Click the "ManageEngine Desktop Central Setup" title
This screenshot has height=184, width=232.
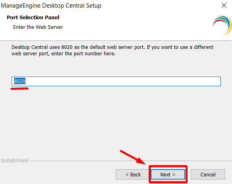click(51, 6)
